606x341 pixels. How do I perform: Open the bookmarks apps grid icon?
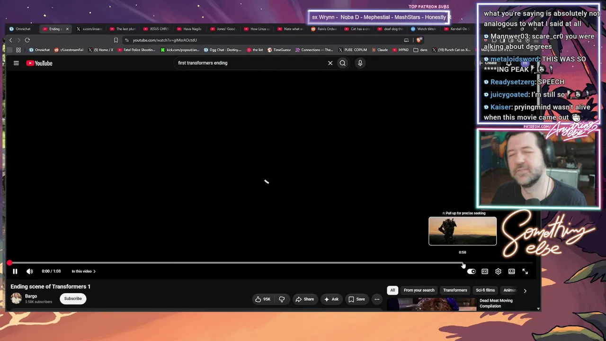point(18,50)
